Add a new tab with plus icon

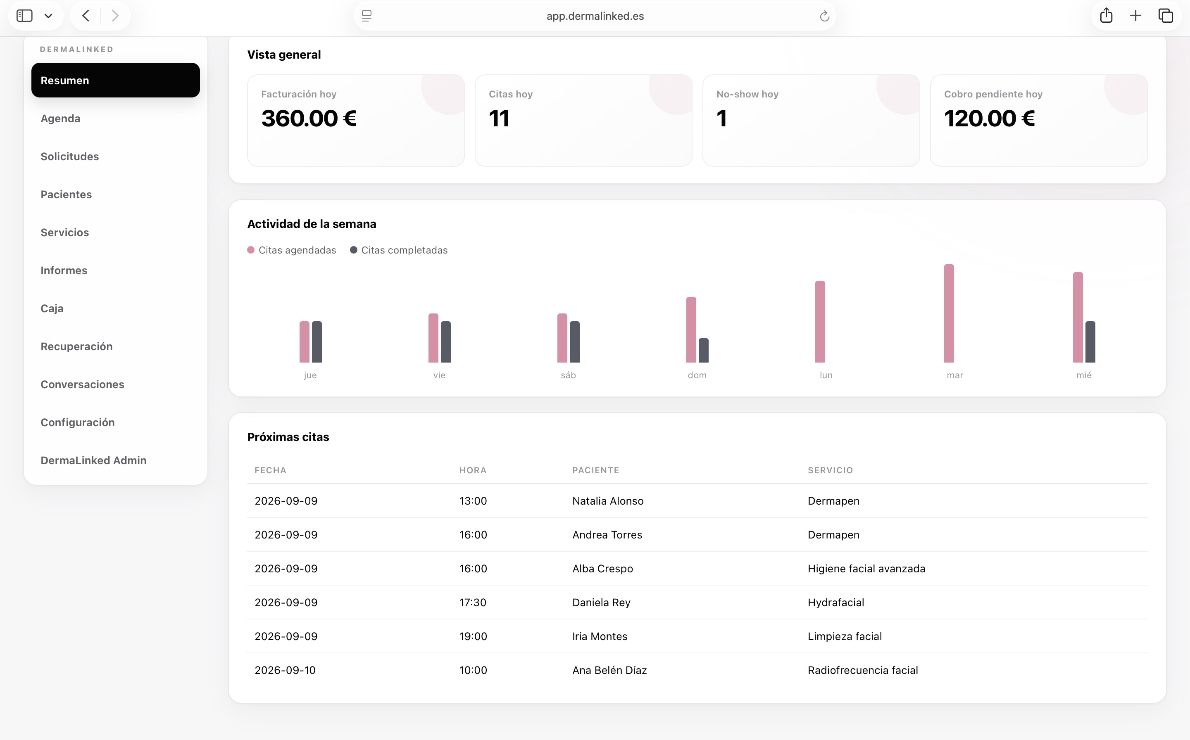1135,16
